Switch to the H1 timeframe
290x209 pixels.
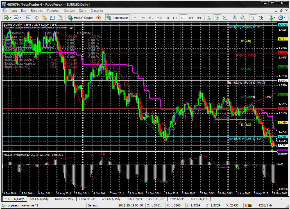point(167,18)
